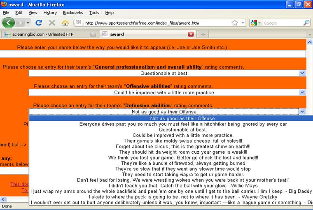Viewport: 313px width, 210px height.
Task: Open Offensive abilities rating dropdown arrow
Action: [x=302, y=92]
